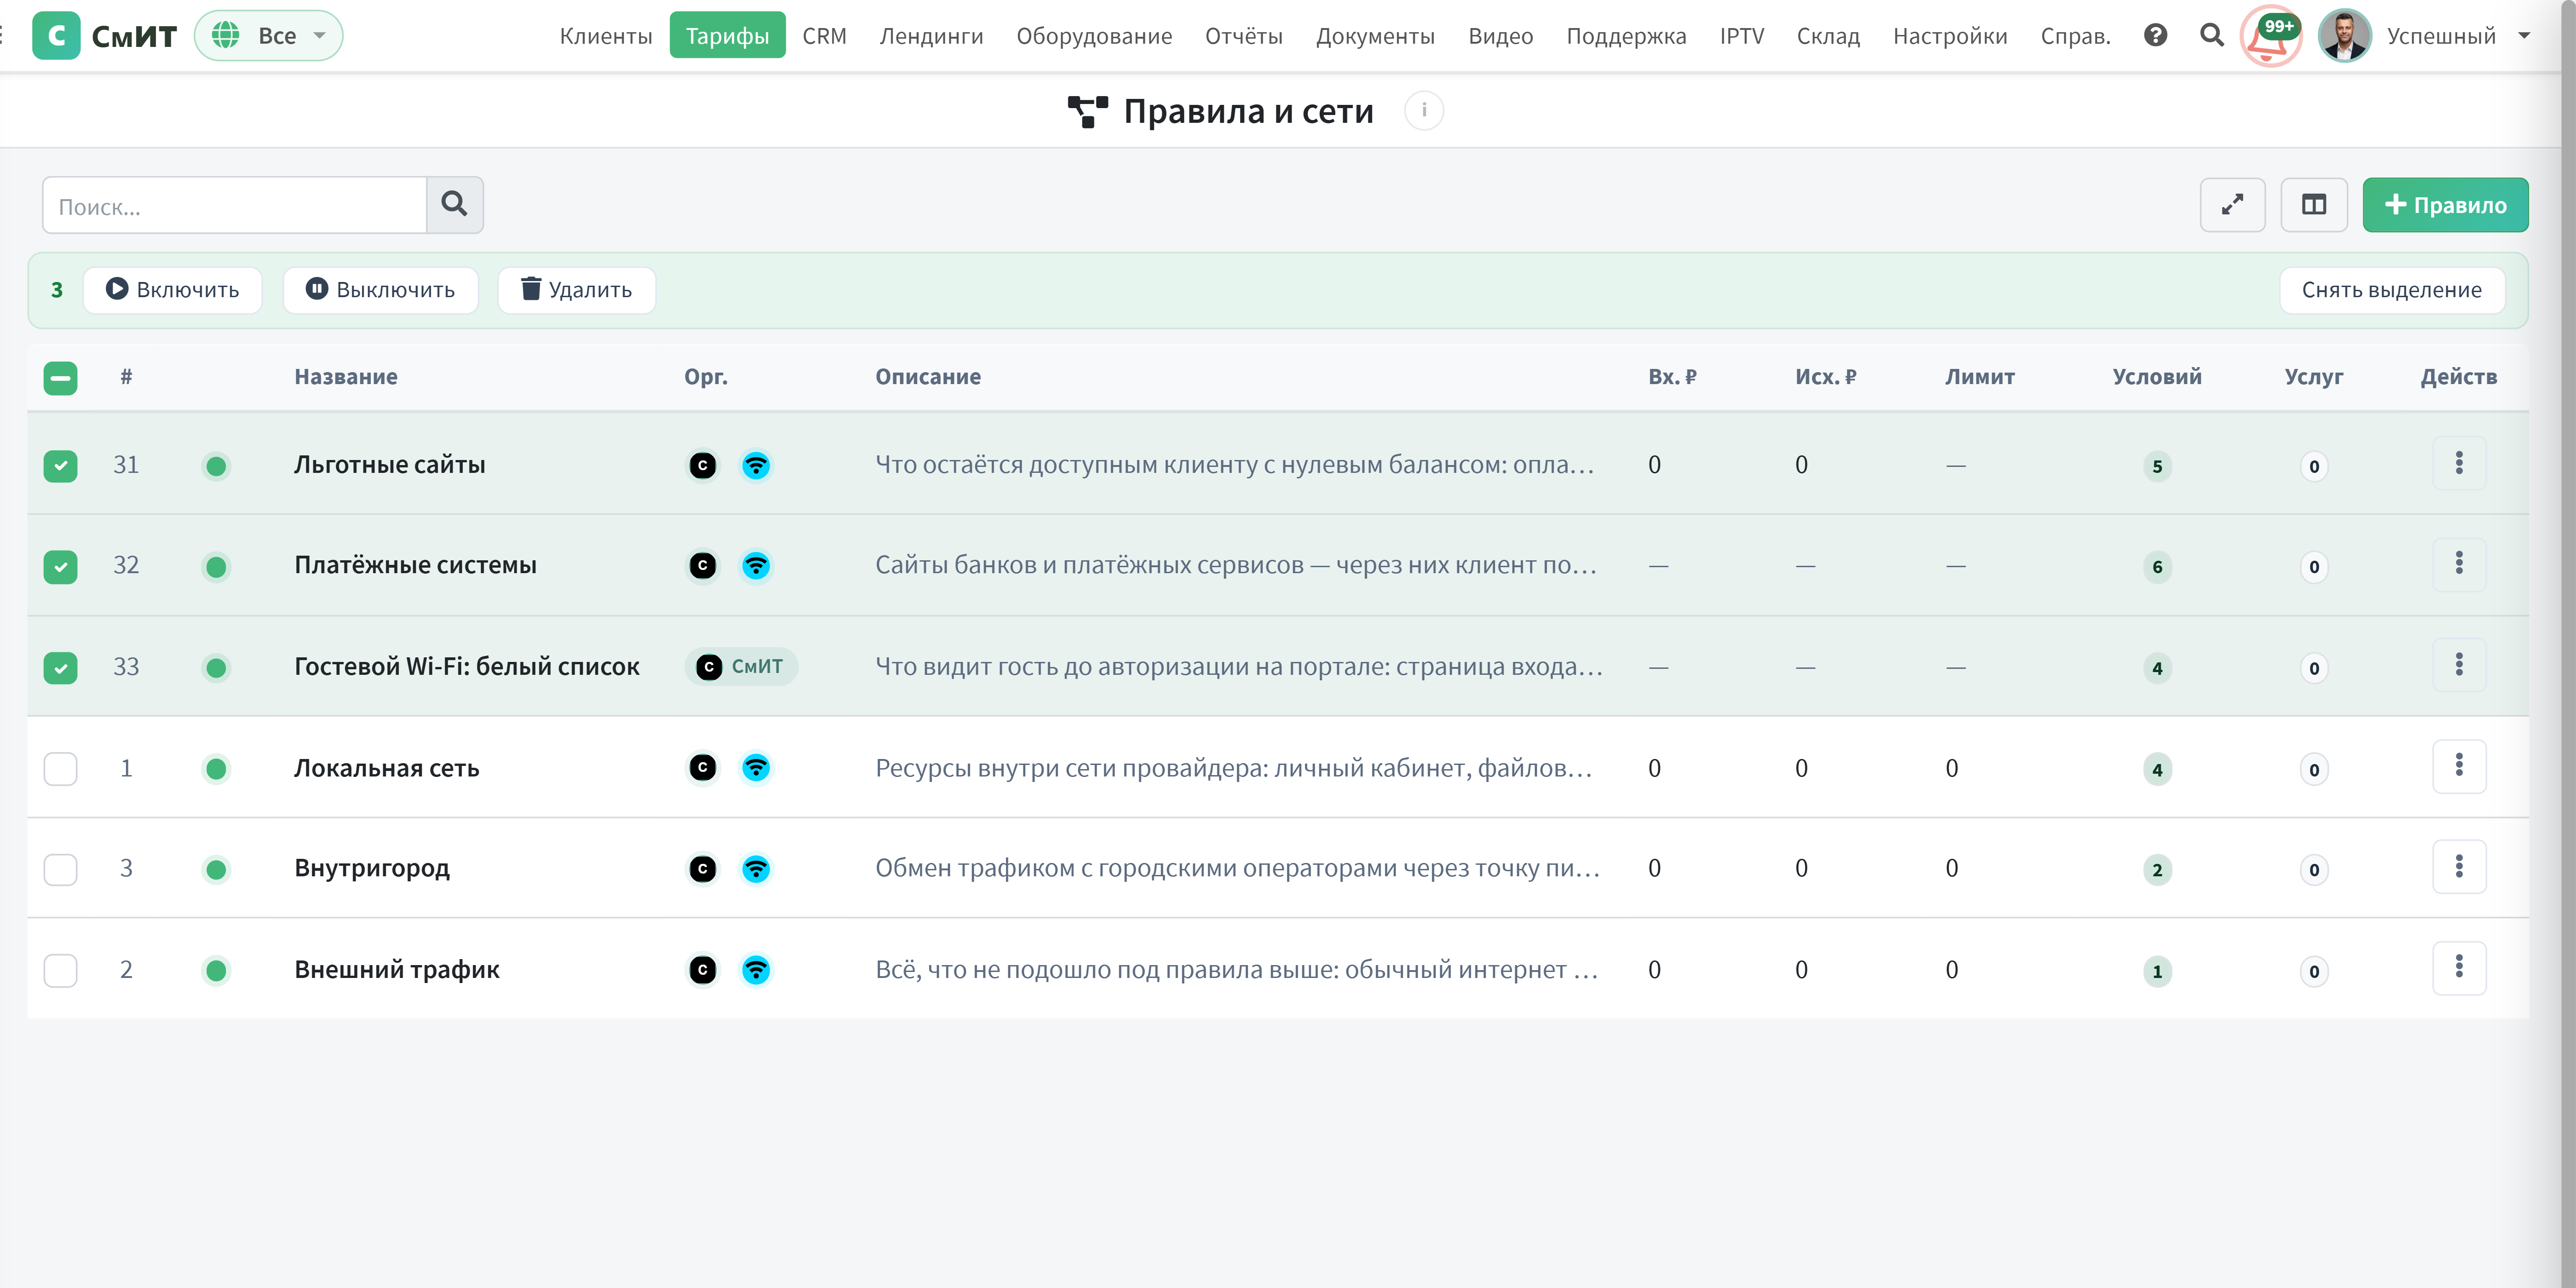Run search with the magnifier button
This screenshot has height=1288, width=2576.
click(x=455, y=205)
